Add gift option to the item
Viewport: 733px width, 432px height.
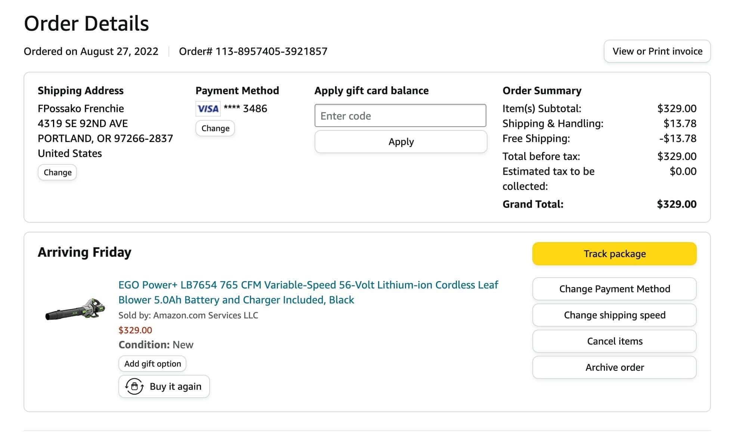pyautogui.click(x=152, y=364)
